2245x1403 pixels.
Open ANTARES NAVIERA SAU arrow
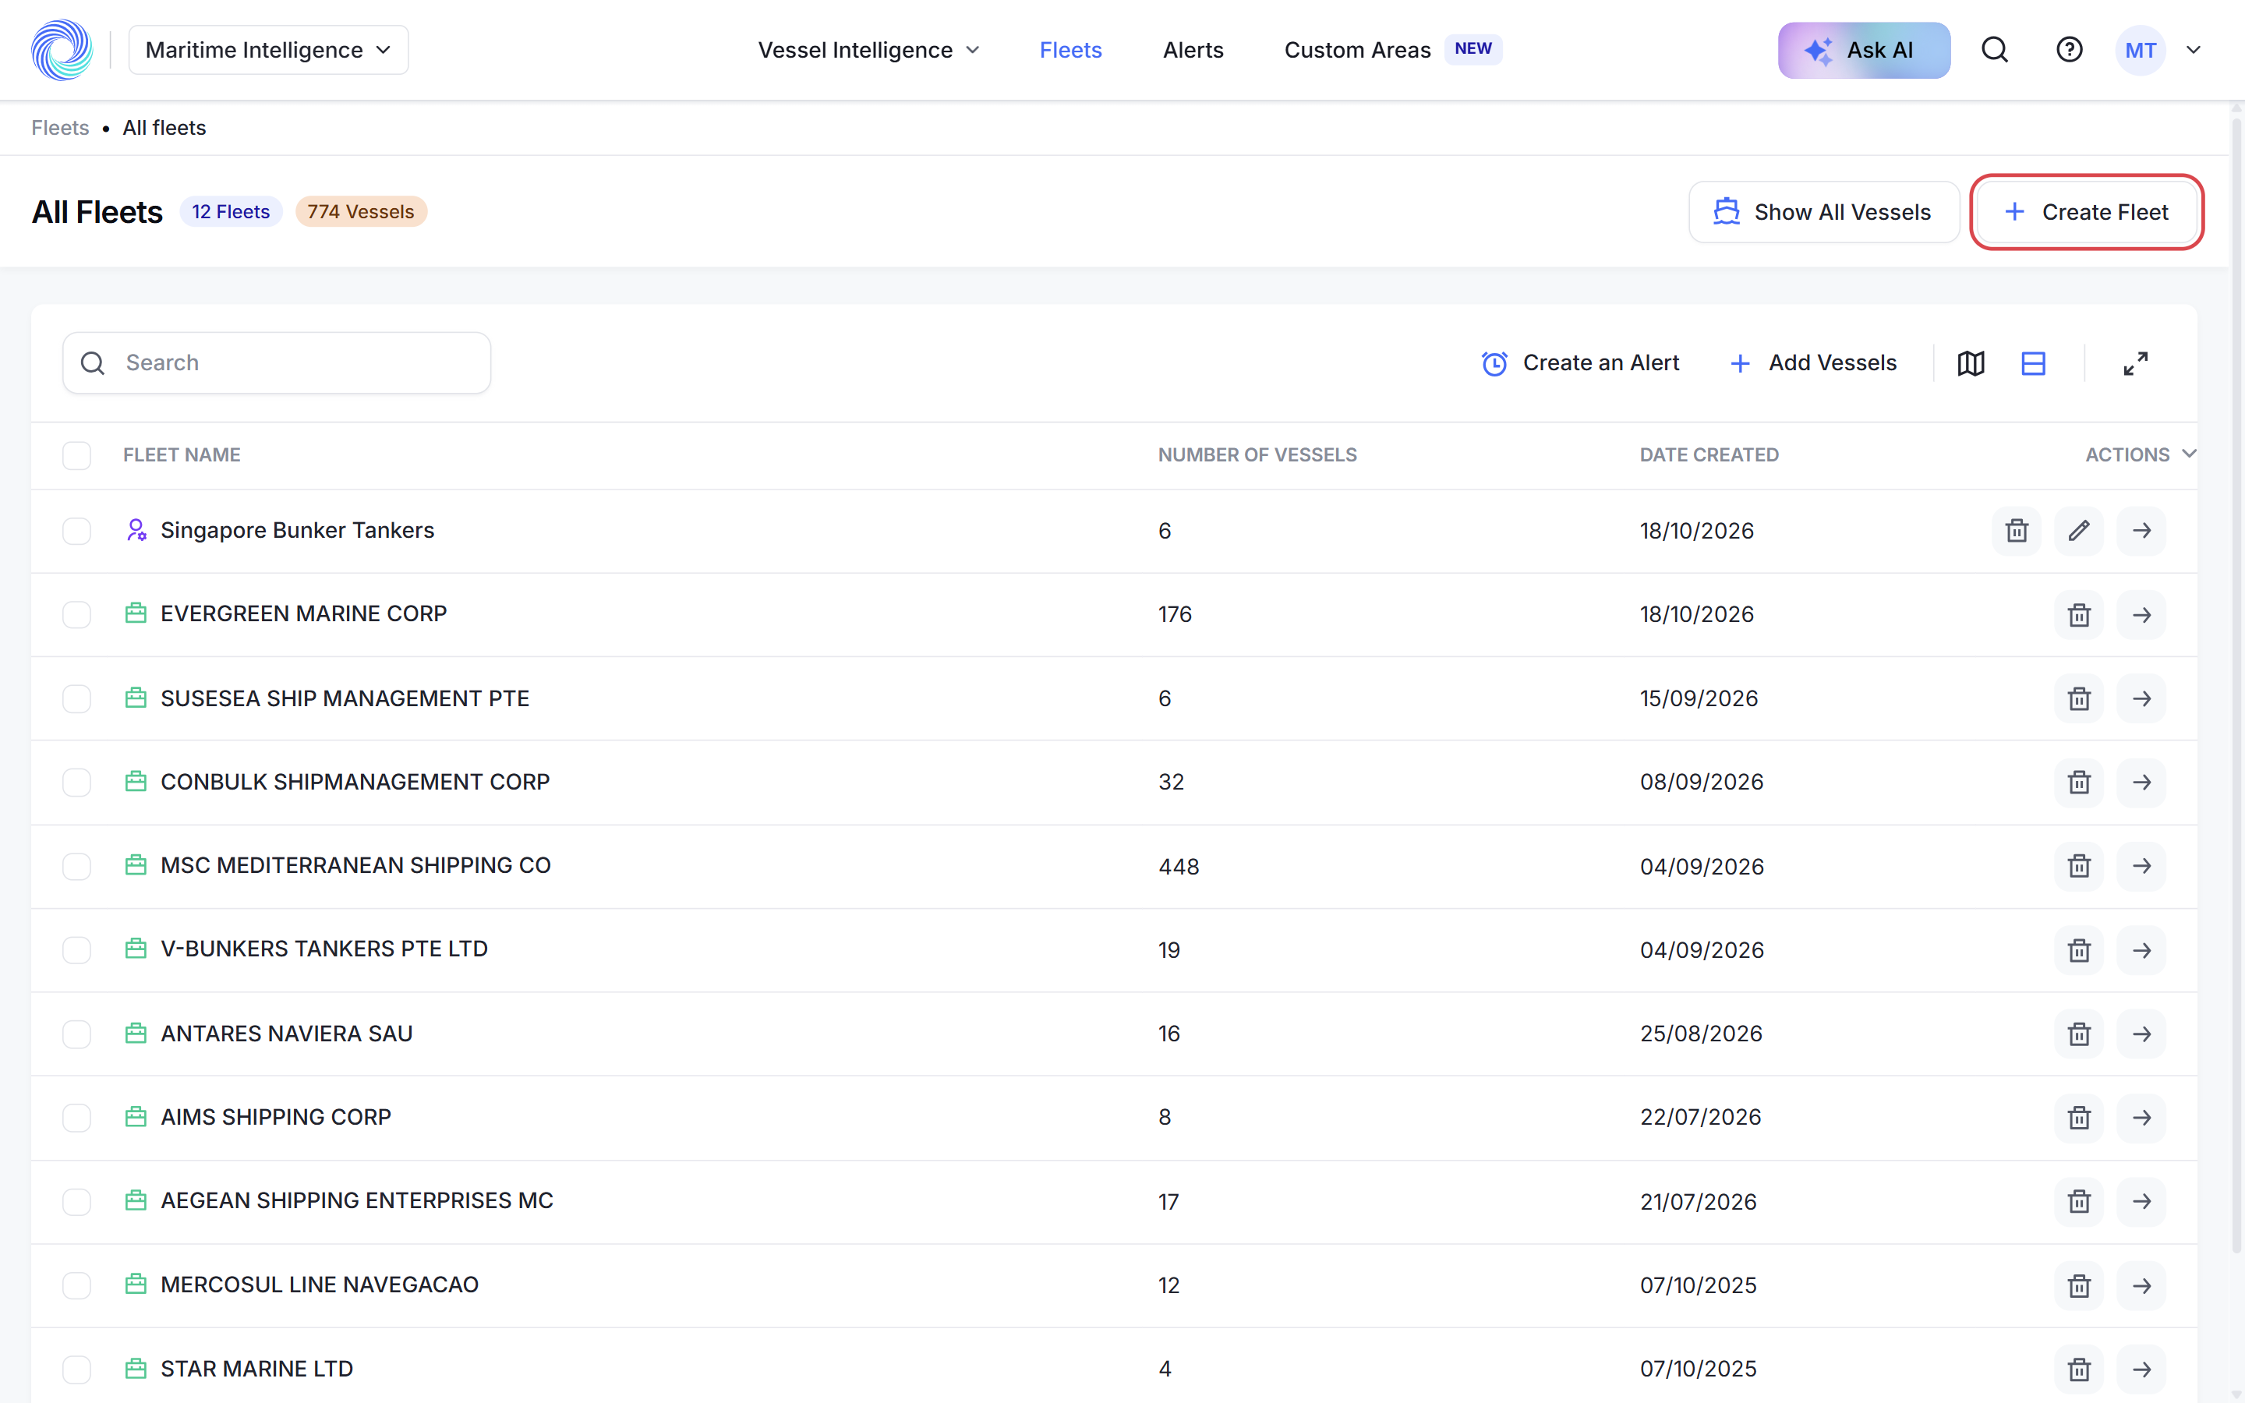2141,1034
